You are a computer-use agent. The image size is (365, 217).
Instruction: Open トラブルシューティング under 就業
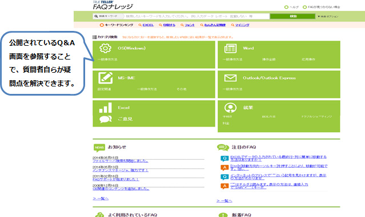click(317, 116)
